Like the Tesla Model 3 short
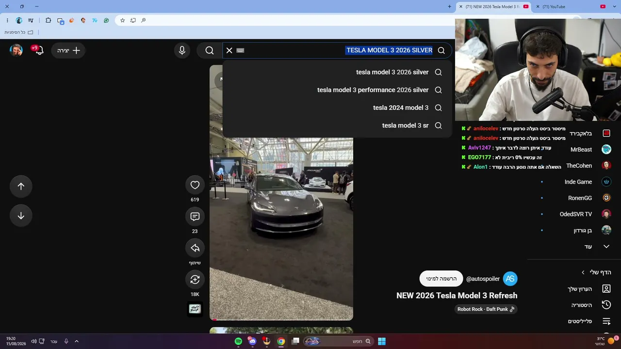Screen dimensions: 621x349 pos(195,185)
